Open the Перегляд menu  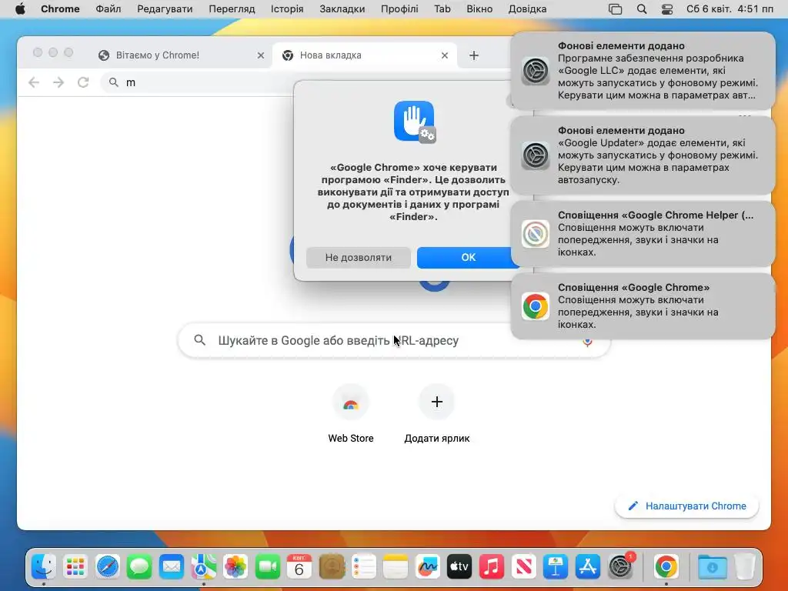click(232, 9)
